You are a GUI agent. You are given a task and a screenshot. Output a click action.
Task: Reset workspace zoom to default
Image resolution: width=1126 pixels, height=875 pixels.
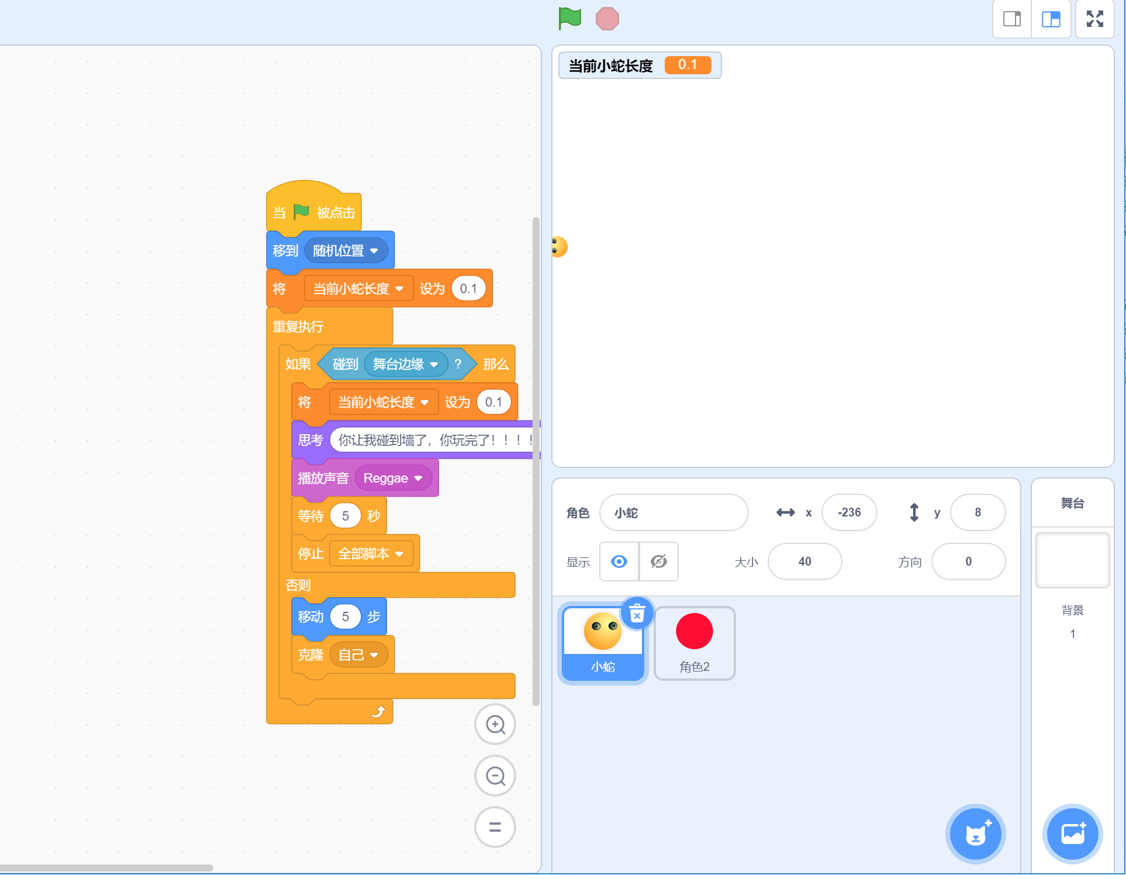point(495,827)
